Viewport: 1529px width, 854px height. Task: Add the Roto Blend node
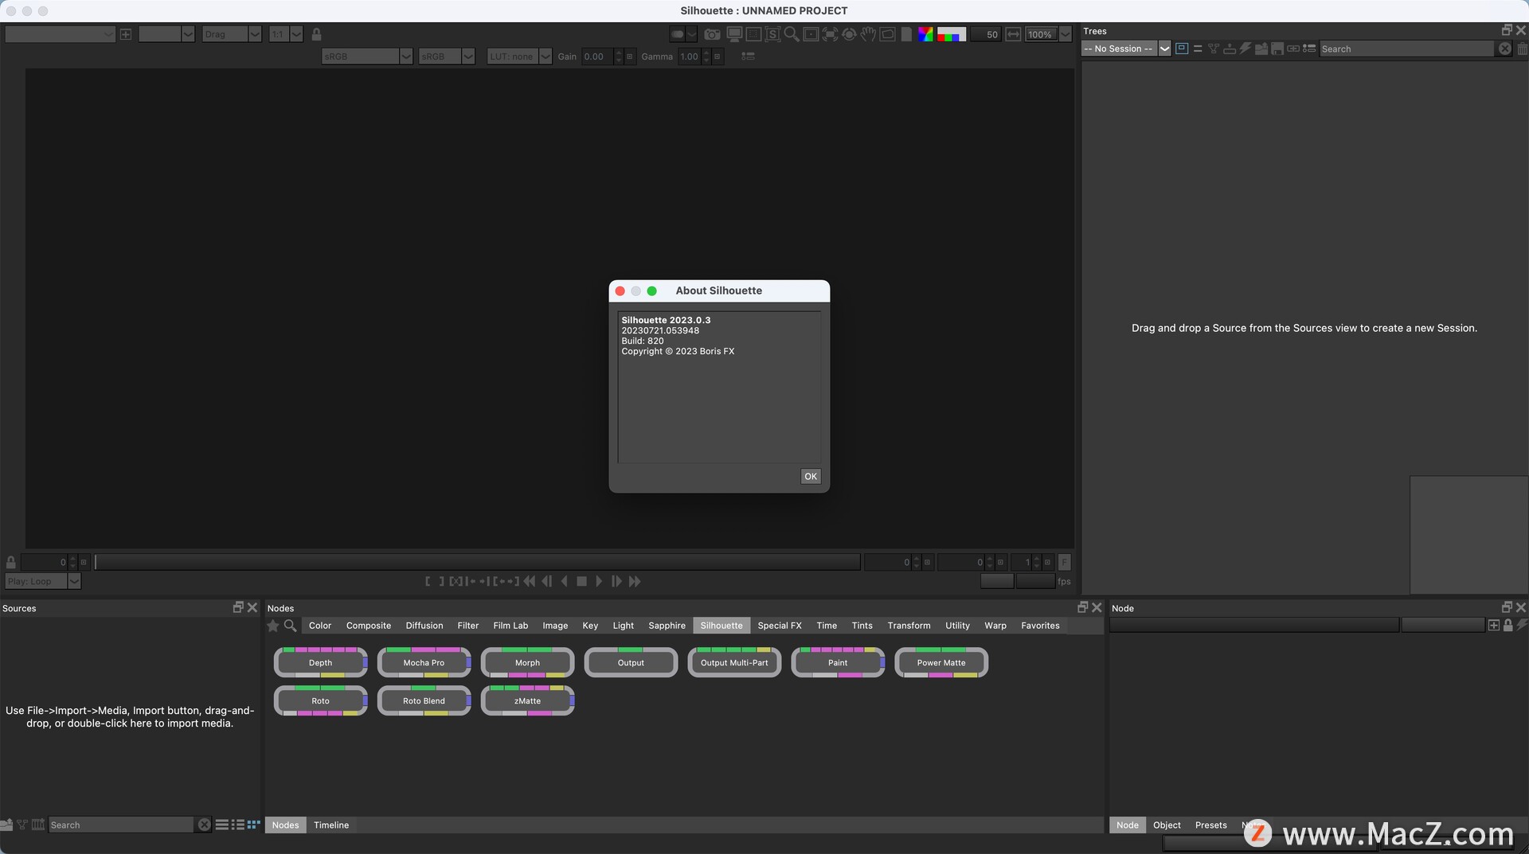tap(424, 700)
